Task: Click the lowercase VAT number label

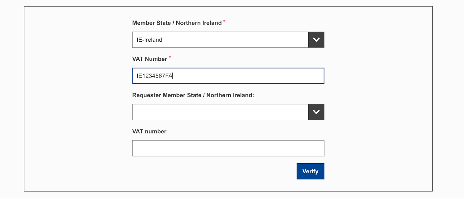Action: [x=149, y=131]
